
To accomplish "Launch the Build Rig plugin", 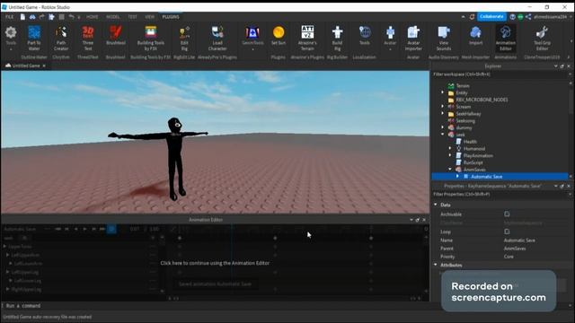I will click(337, 39).
